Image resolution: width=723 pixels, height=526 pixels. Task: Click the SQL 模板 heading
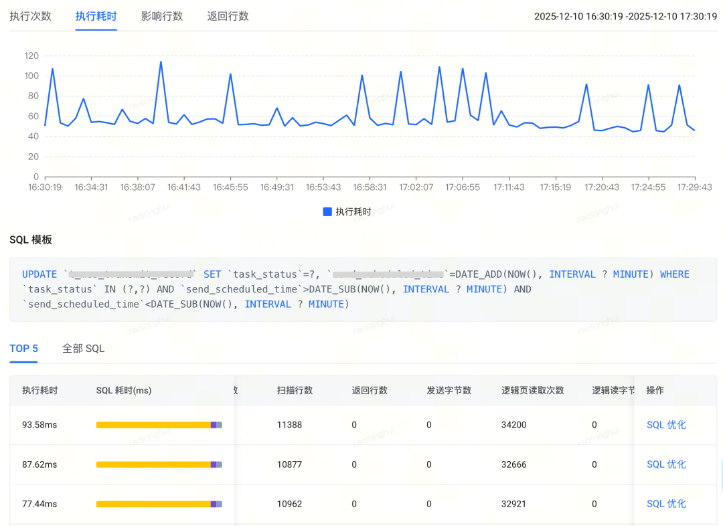pos(31,240)
